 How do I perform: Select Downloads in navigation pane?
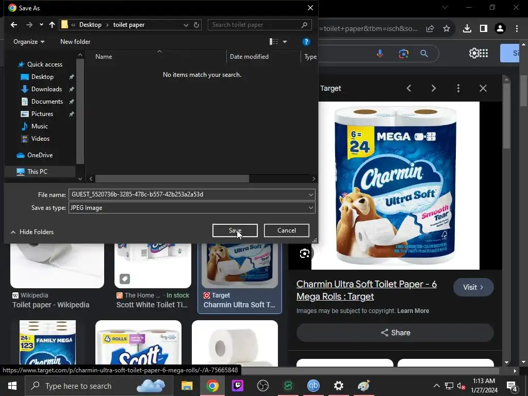46,89
